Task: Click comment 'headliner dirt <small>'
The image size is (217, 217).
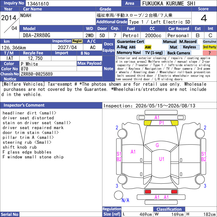Action: click(29, 113)
